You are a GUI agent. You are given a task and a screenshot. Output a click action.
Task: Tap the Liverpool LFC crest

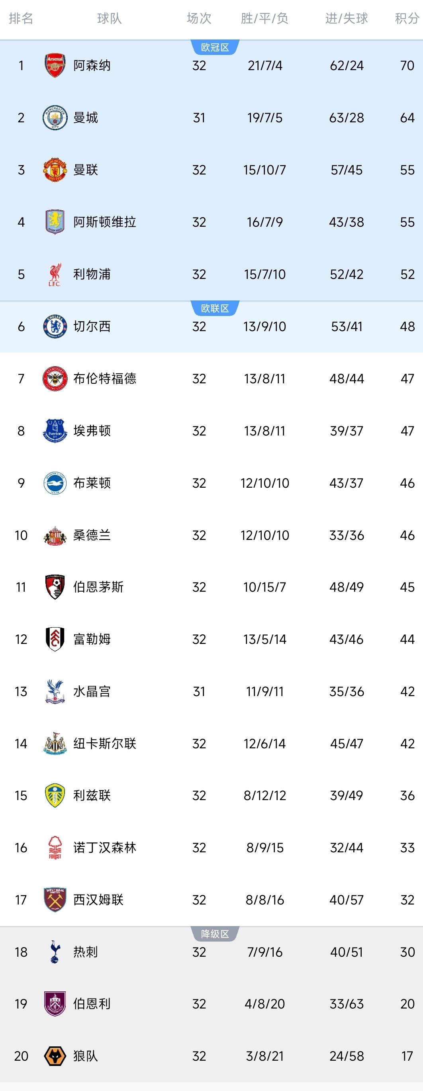[x=55, y=274]
